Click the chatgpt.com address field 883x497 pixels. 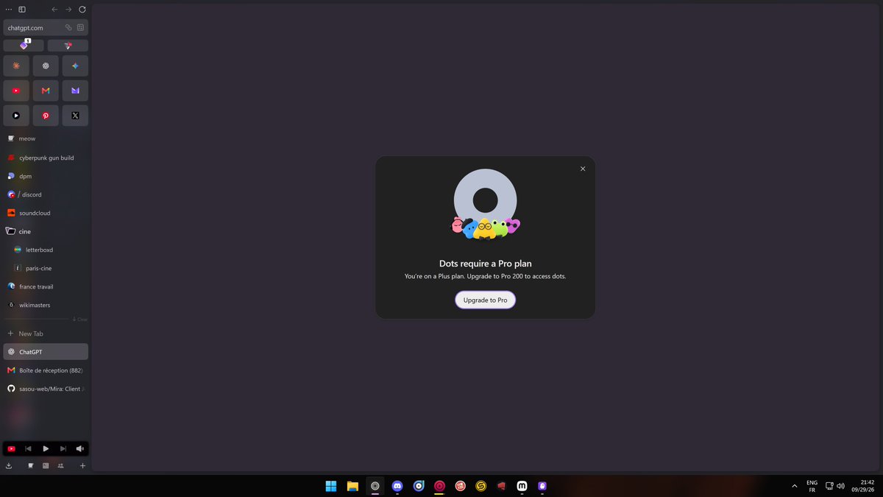point(46,28)
